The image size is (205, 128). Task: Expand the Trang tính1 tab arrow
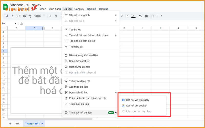tap(42, 124)
